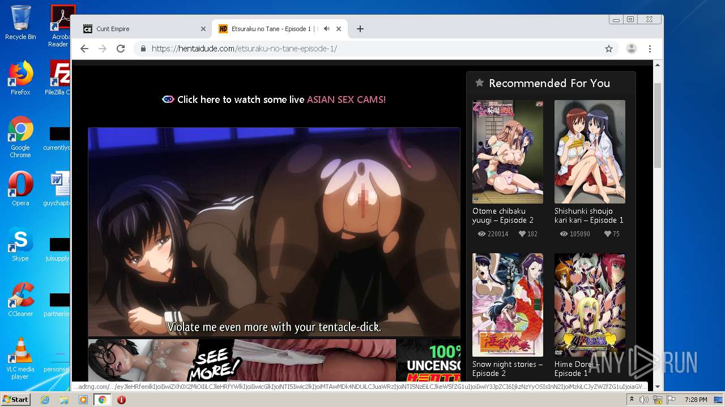
Task: Click the browser forward arrow
Action: [x=103, y=49]
